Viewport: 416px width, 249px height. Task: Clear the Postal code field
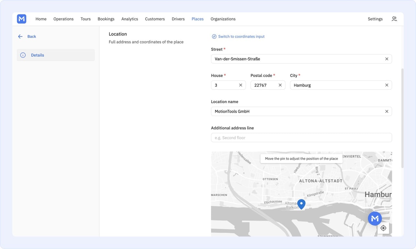point(280,85)
